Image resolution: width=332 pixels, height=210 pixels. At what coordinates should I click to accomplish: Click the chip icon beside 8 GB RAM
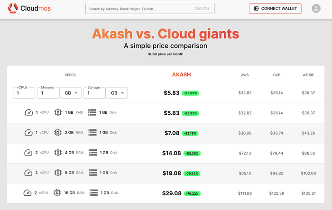pyautogui.click(x=58, y=173)
